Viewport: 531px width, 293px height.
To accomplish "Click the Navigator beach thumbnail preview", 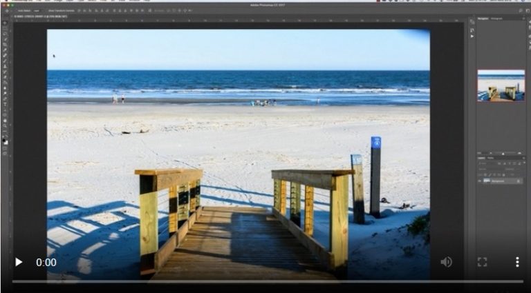I will (x=501, y=85).
